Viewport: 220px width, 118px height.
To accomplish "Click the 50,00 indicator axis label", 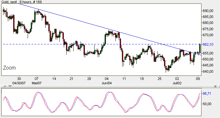I will [x=207, y=104].
